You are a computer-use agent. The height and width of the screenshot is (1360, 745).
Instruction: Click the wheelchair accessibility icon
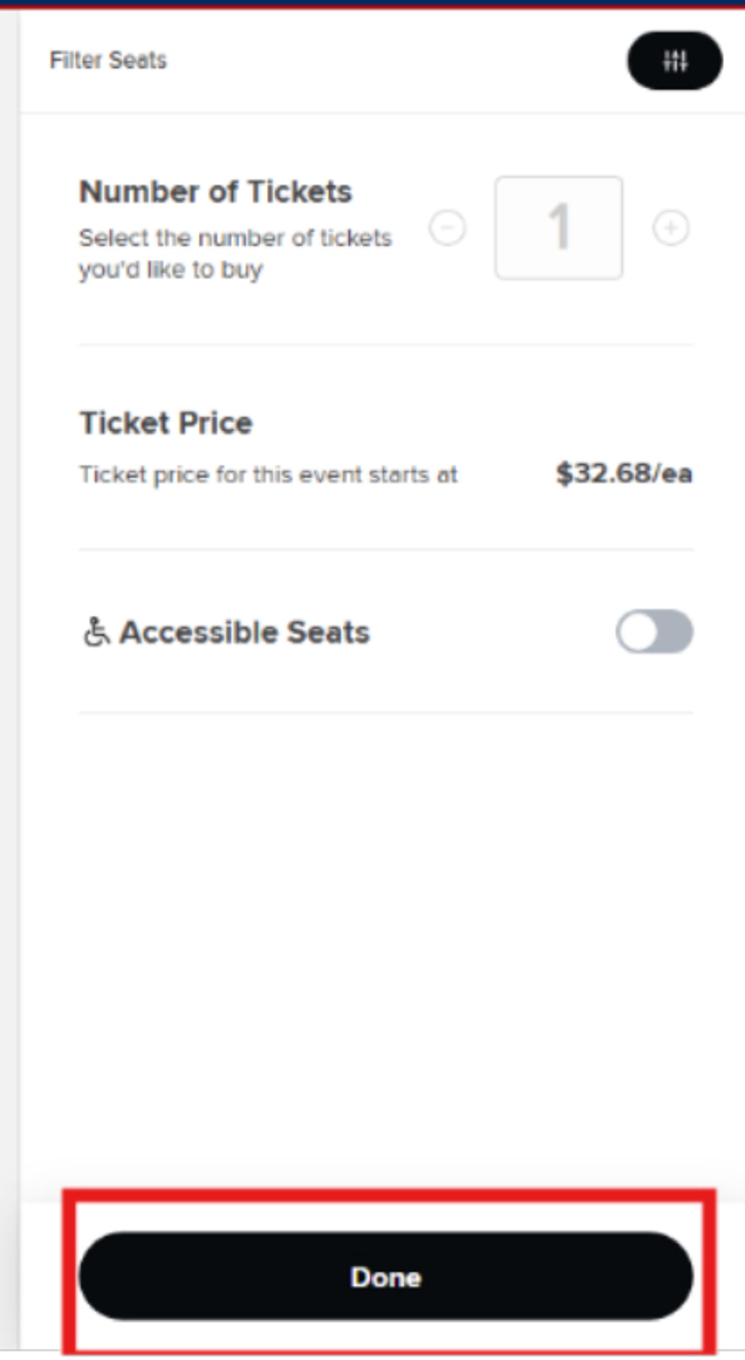(x=96, y=632)
